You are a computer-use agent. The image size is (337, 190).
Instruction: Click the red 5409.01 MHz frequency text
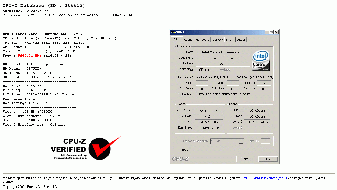[x=30, y=56]
